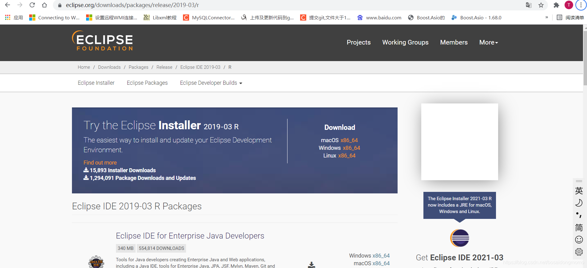Open Google Translate icon in address bar
Viewport: 587px width, 268px height.
point(529,5)
